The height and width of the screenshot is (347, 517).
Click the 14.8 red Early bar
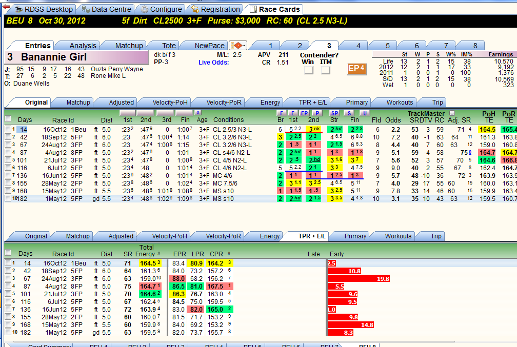point(351,325)
